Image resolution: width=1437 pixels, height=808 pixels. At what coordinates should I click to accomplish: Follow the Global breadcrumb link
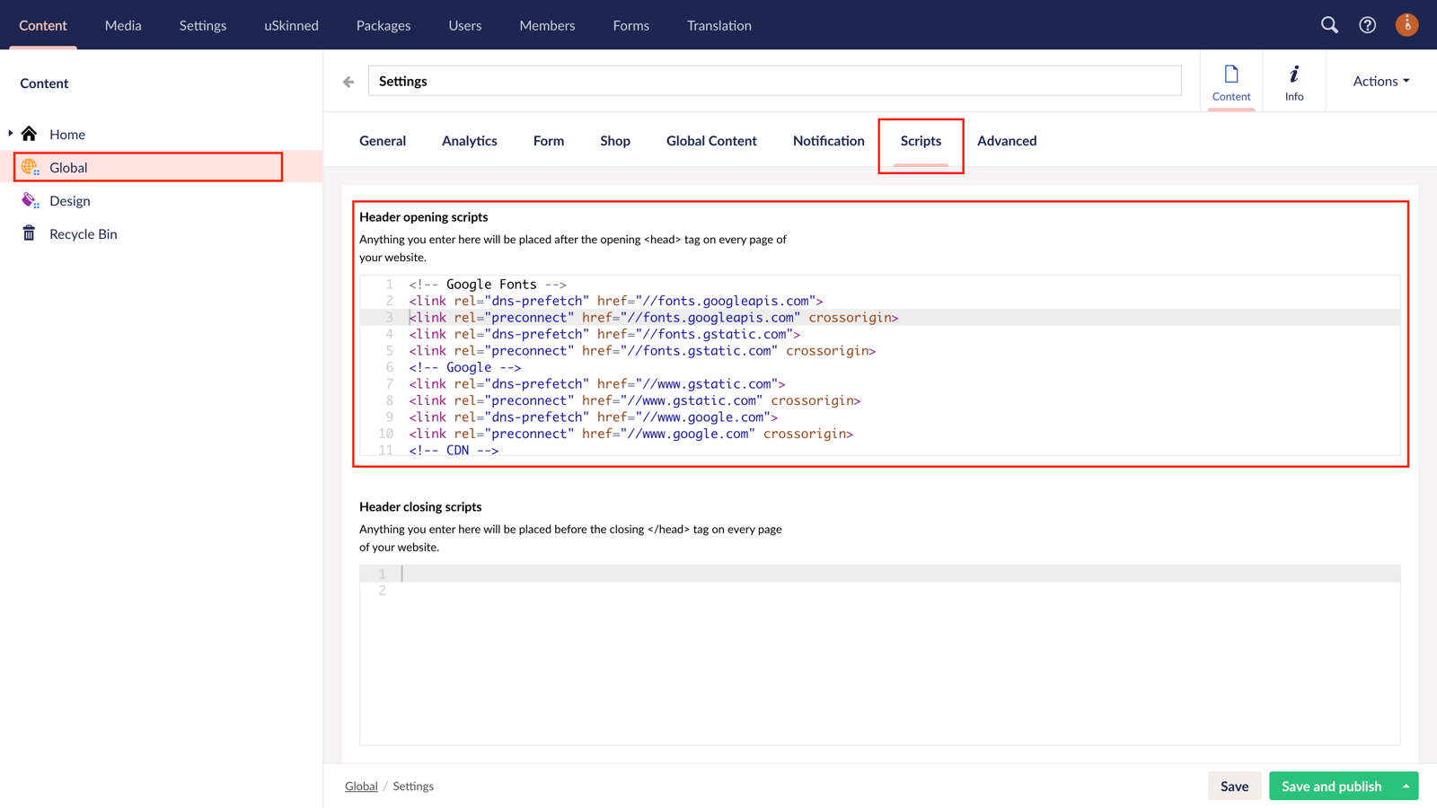[361, 786]
